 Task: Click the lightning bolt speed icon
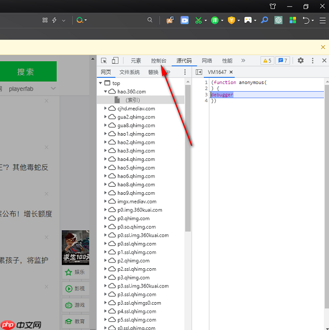pos(54,20)
